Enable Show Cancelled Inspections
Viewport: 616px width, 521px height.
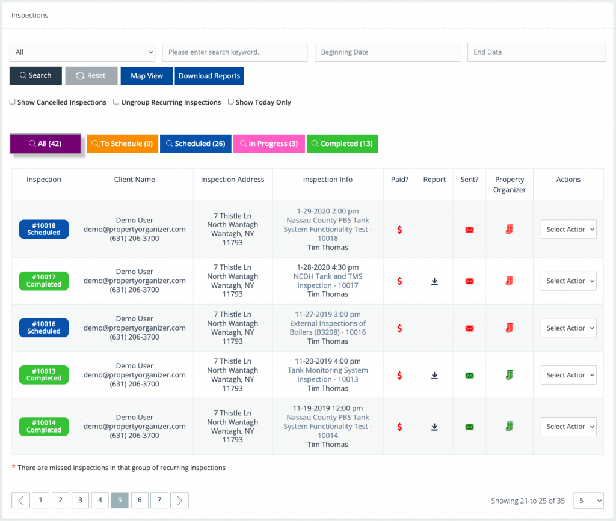pos(12,102)
